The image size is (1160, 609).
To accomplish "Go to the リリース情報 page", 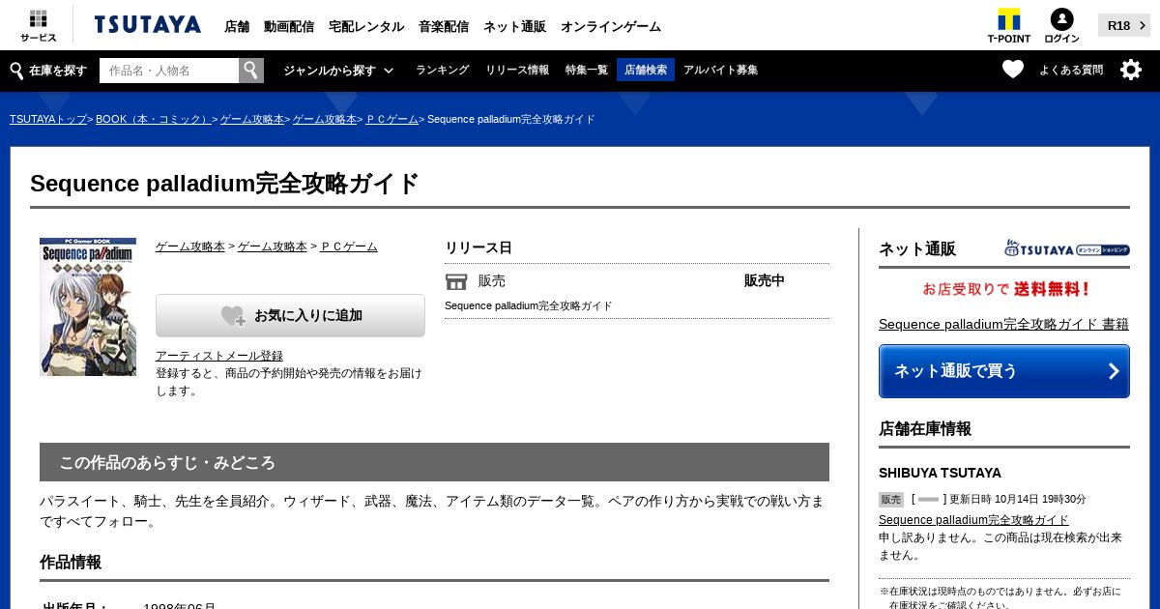I will [x=517, y=70].
